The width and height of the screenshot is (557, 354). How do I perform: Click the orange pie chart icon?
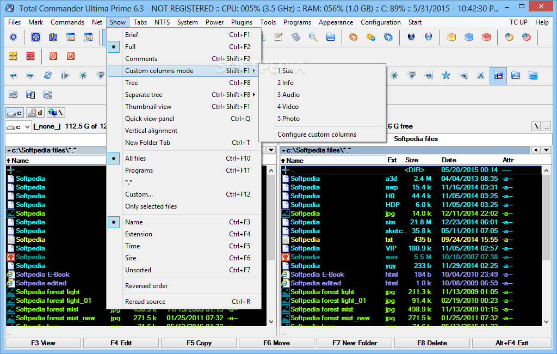pyautogui.click(x=509, y=37)
